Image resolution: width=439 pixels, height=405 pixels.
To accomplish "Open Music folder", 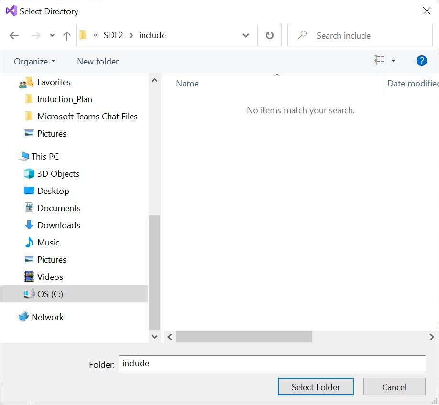I will pos(48,243).
